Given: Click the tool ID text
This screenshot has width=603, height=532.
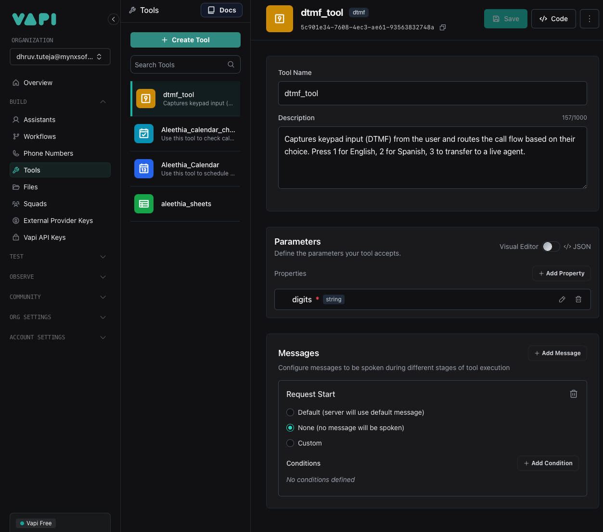Looking at the screenshot, I should (x=367, y=27).
